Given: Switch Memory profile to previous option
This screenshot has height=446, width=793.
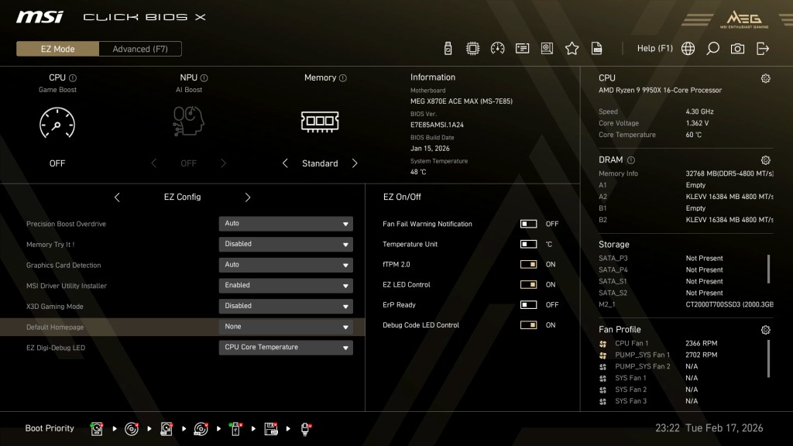Looking at the screenshot, I should (x=285, y=163).
